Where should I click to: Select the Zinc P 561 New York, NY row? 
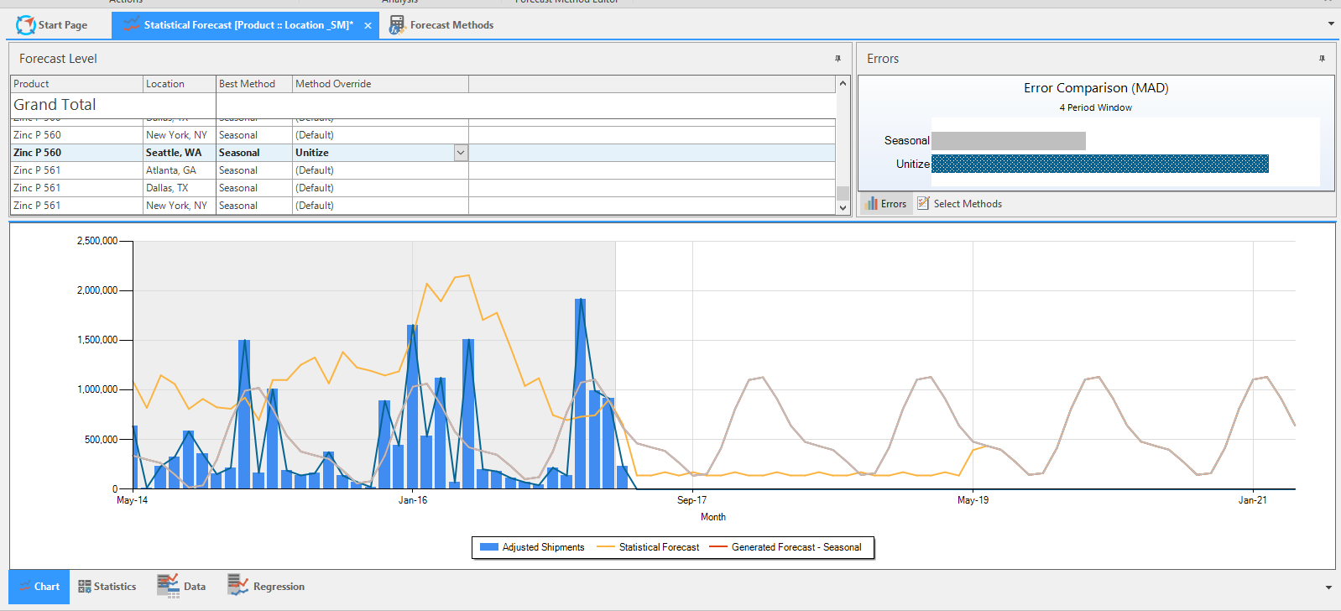pyautogui.click(x=423, y=206)
